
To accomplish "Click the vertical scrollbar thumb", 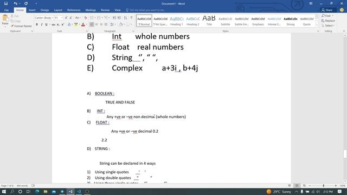I will [345, 154].
